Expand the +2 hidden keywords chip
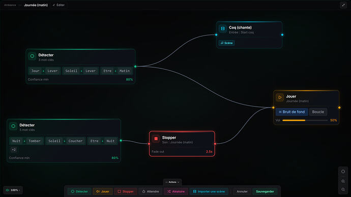Viewport: 351px width, 197px height. pyautogui.click(x=14, y=150)
